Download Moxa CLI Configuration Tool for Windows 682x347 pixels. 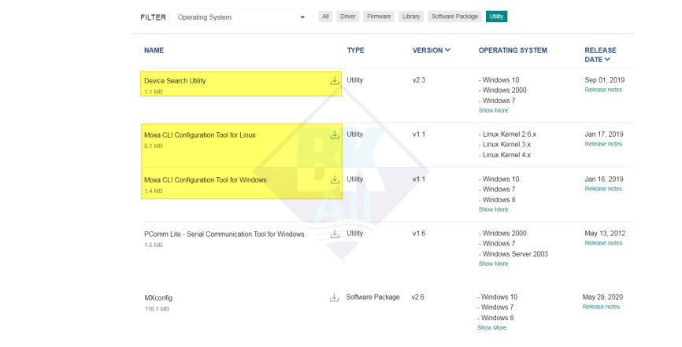335,179
